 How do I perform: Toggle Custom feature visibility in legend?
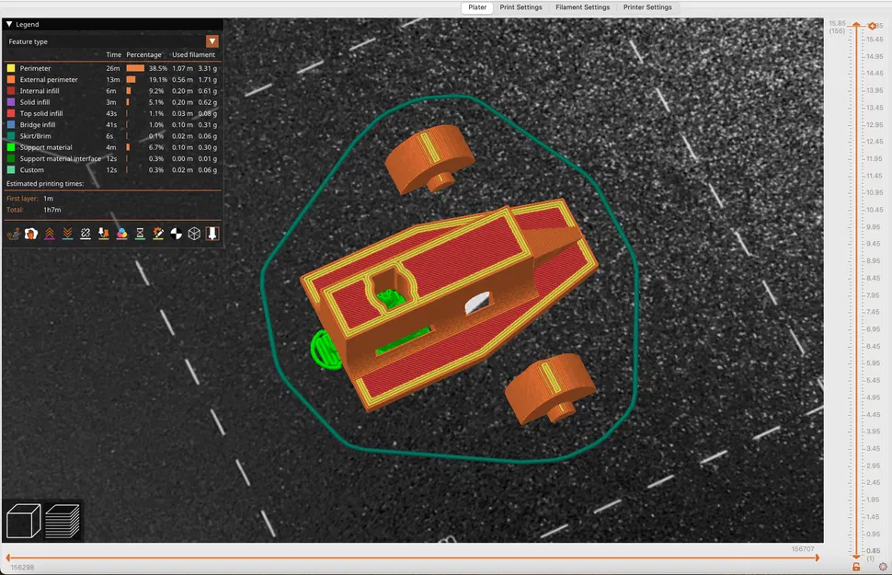[x=112, y=170]
